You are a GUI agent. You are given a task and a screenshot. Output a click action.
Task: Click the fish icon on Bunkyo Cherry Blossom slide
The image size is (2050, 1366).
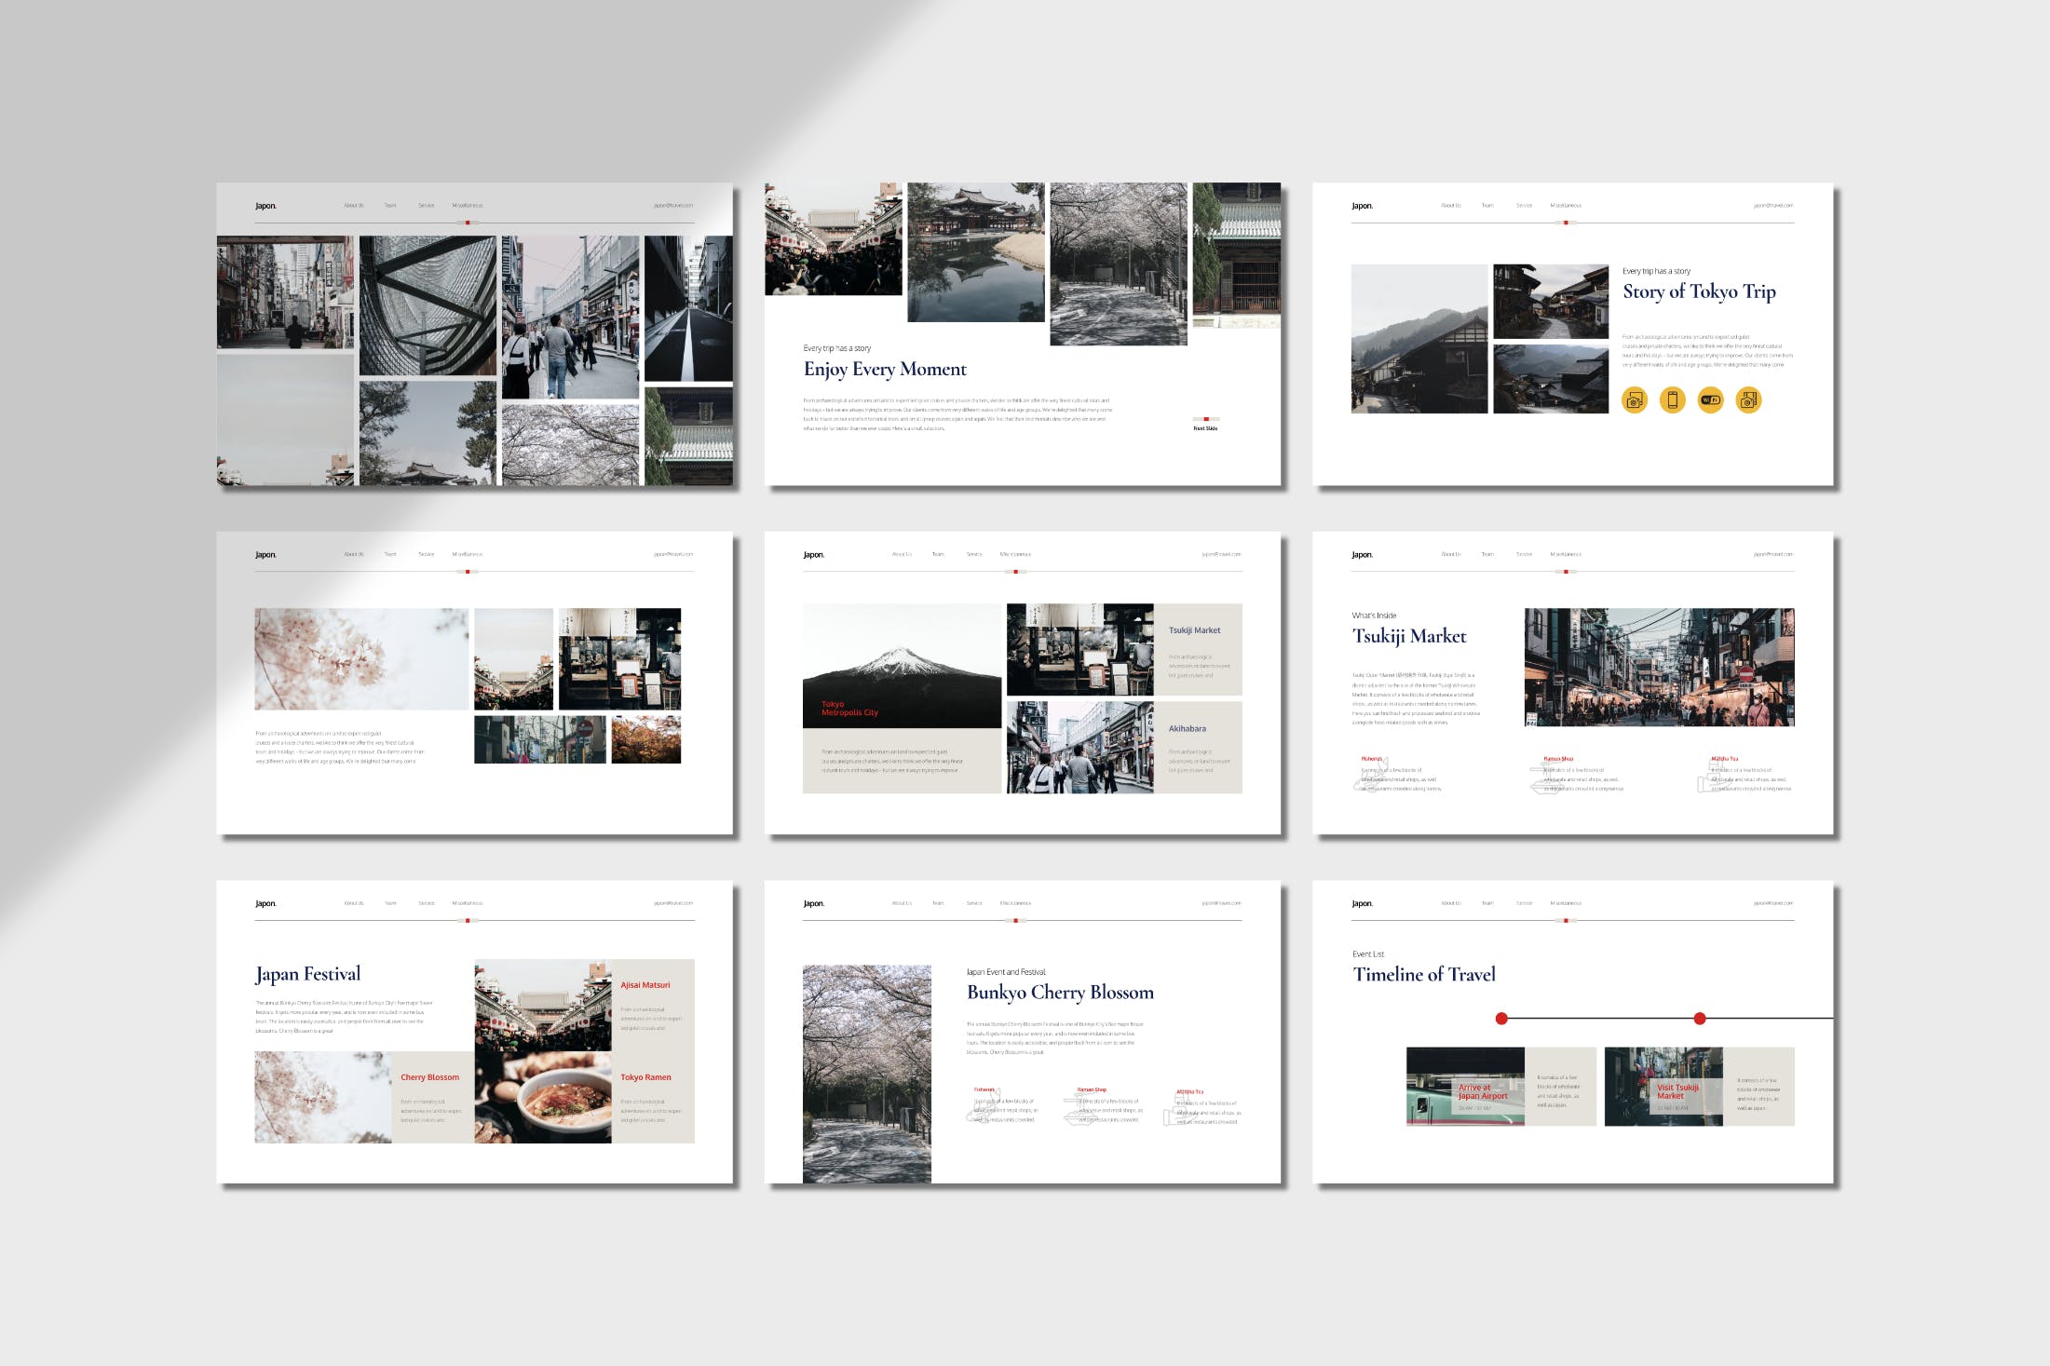(981, 1107)
